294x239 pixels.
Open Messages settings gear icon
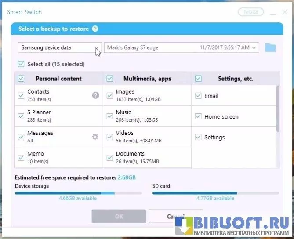[x=95, y=137]
